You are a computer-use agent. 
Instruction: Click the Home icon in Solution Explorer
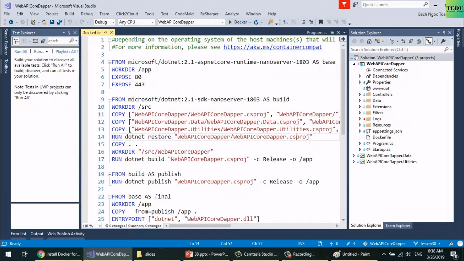369,41
